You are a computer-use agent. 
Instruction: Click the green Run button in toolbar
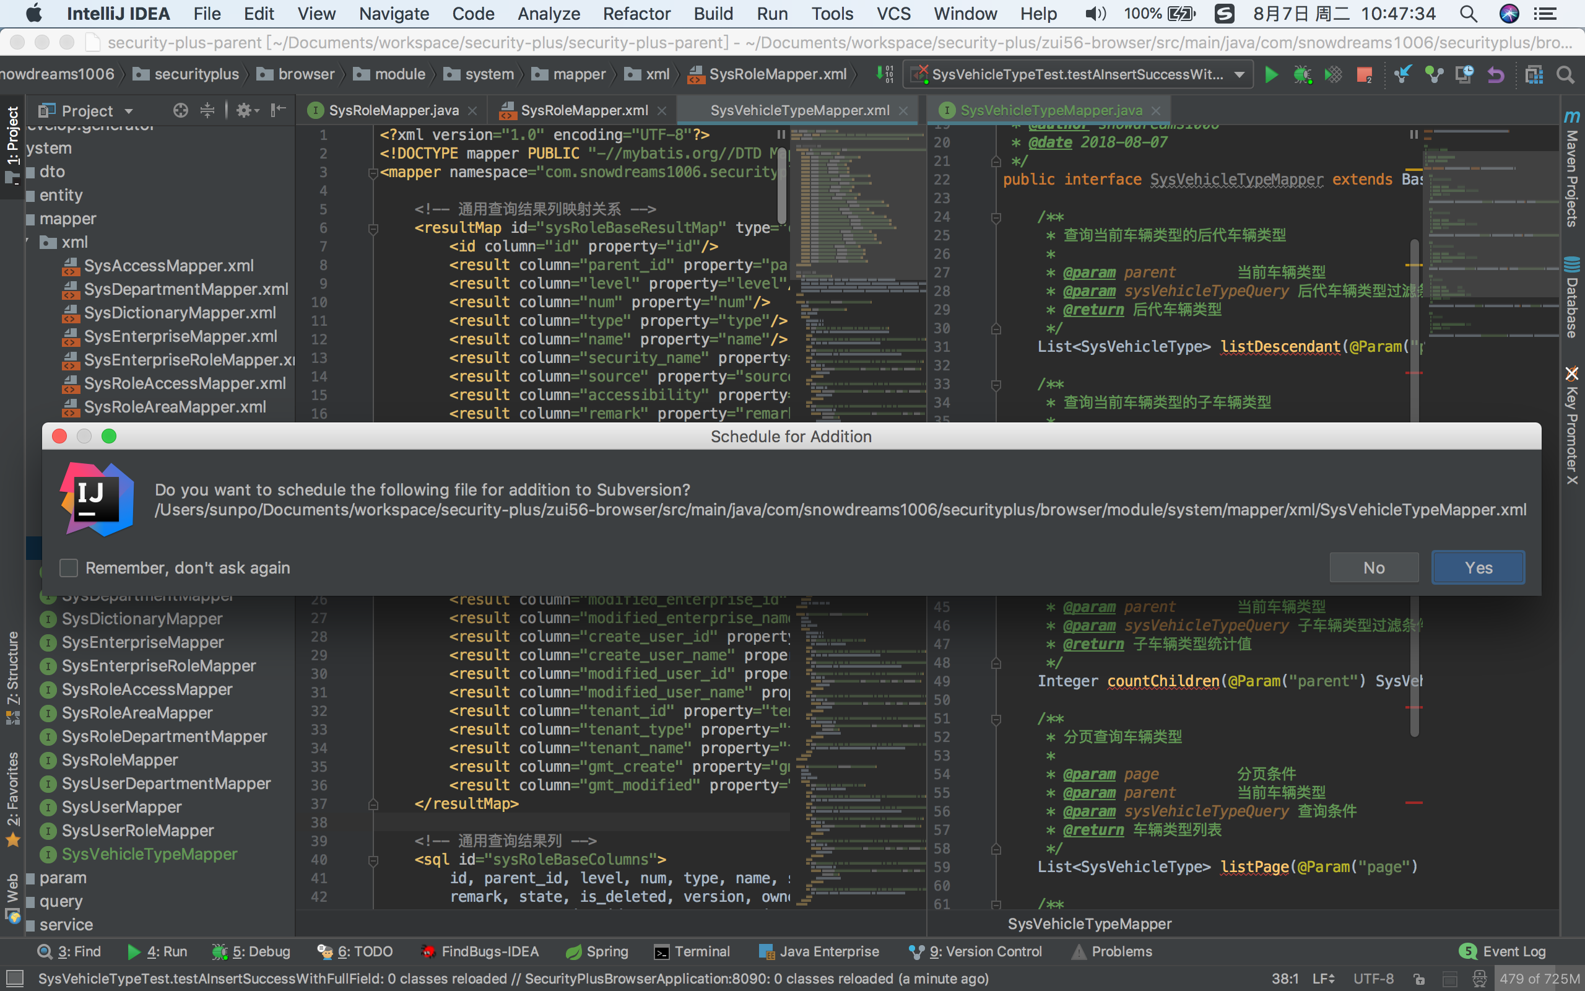[1271, 75]
